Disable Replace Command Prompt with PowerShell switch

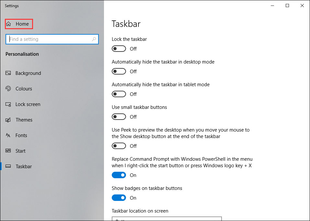(x=119, y=175)
